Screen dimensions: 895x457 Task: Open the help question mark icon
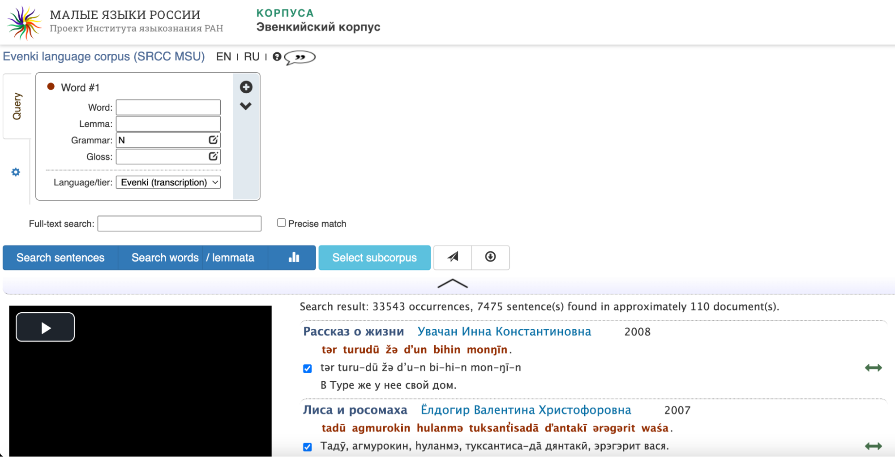pos(277,56)
